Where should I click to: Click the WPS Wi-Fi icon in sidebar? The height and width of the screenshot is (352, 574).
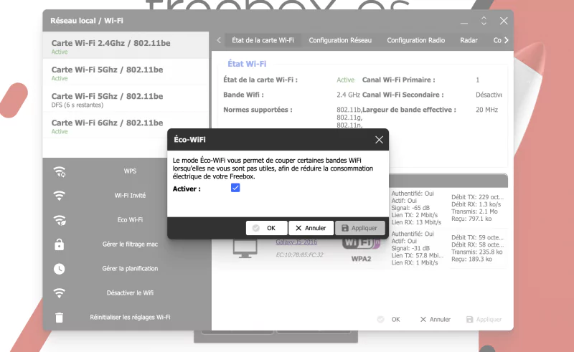click(60, 171)
